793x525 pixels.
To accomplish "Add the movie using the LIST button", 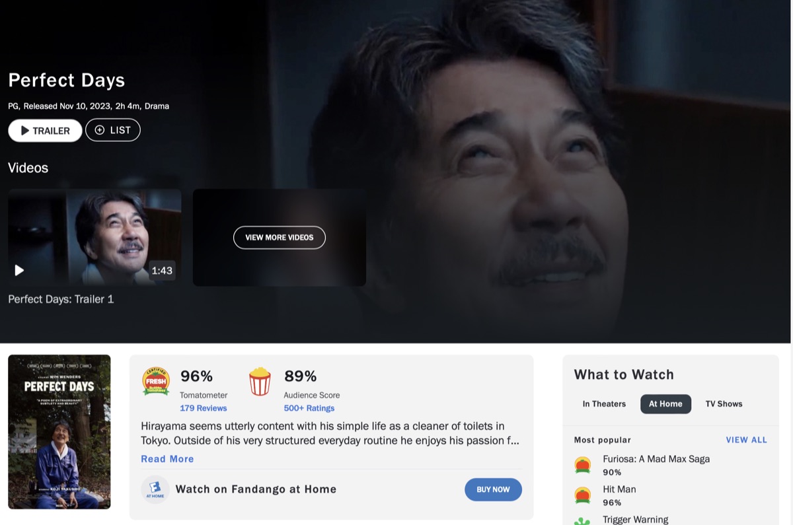I will [x=113, y=130].
